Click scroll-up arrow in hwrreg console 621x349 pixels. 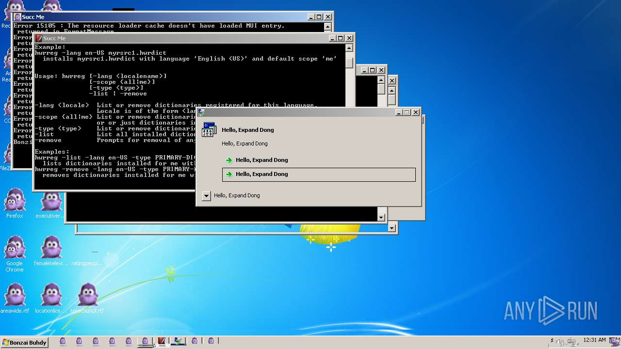click(x=349, y=48)
